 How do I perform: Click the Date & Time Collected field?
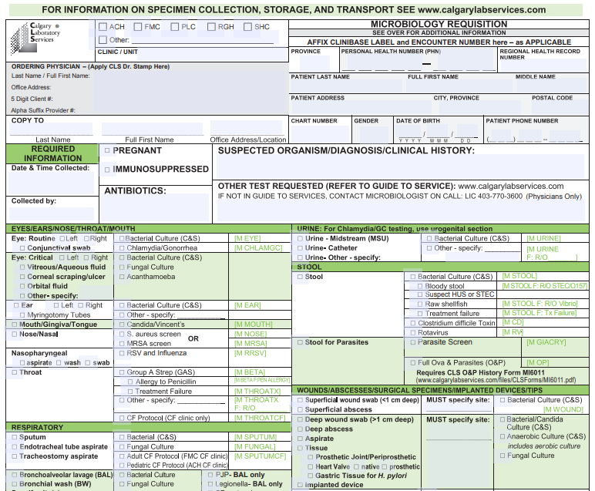[51, 183]
